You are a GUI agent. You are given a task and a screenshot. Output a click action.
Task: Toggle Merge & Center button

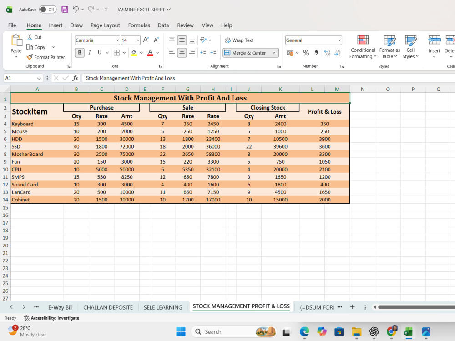pos(246,53)
